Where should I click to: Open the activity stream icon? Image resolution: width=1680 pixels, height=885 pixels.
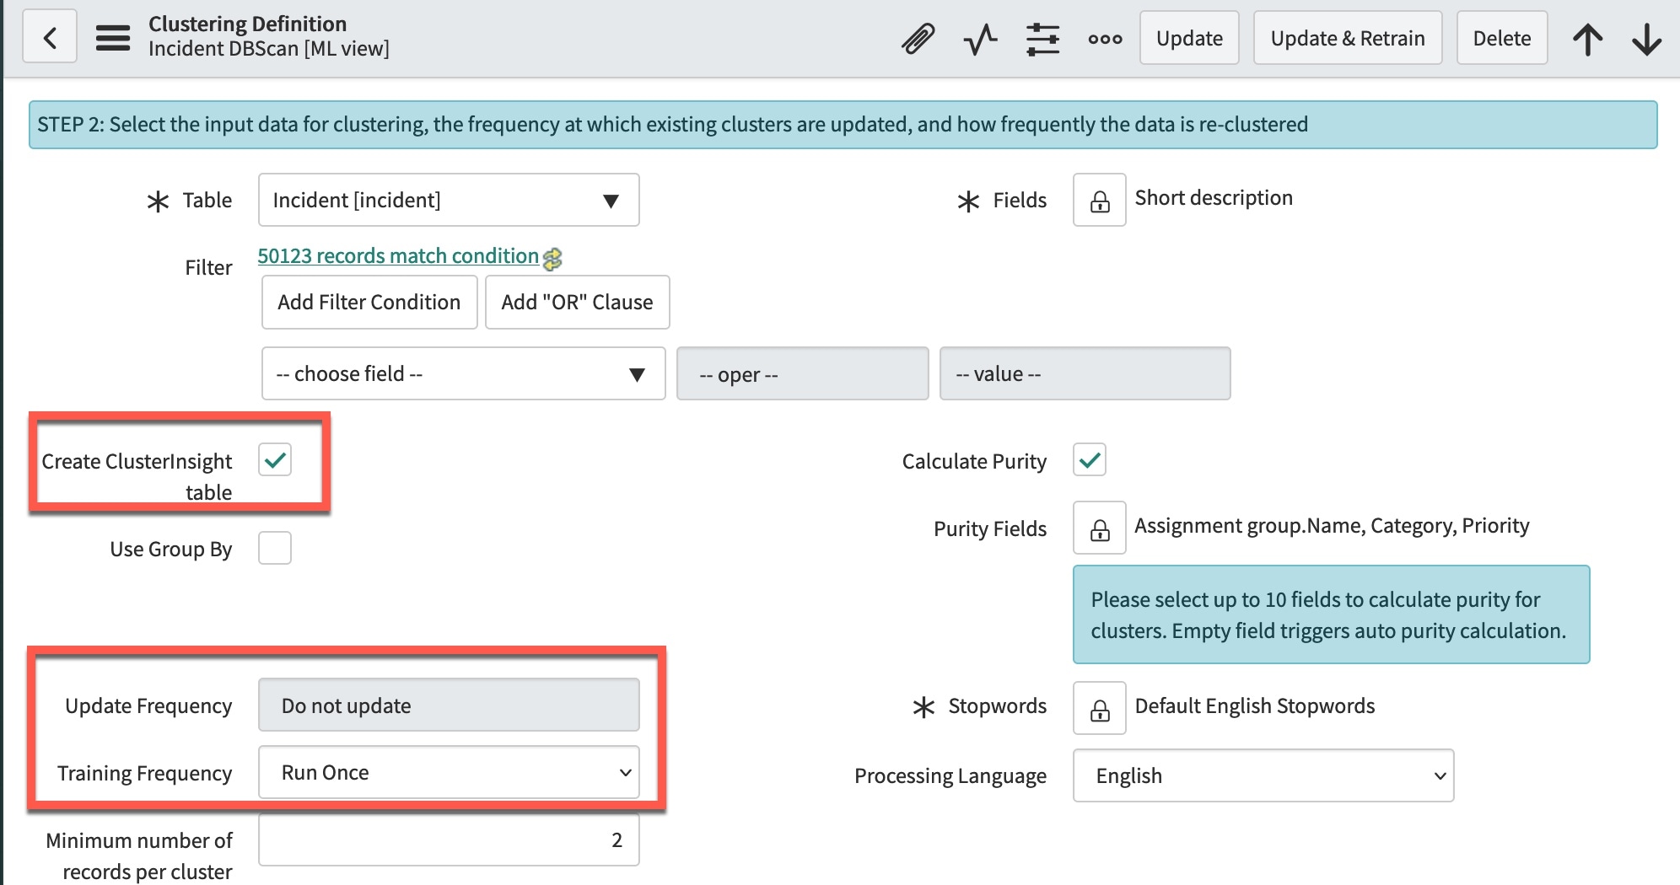[980, 37]
